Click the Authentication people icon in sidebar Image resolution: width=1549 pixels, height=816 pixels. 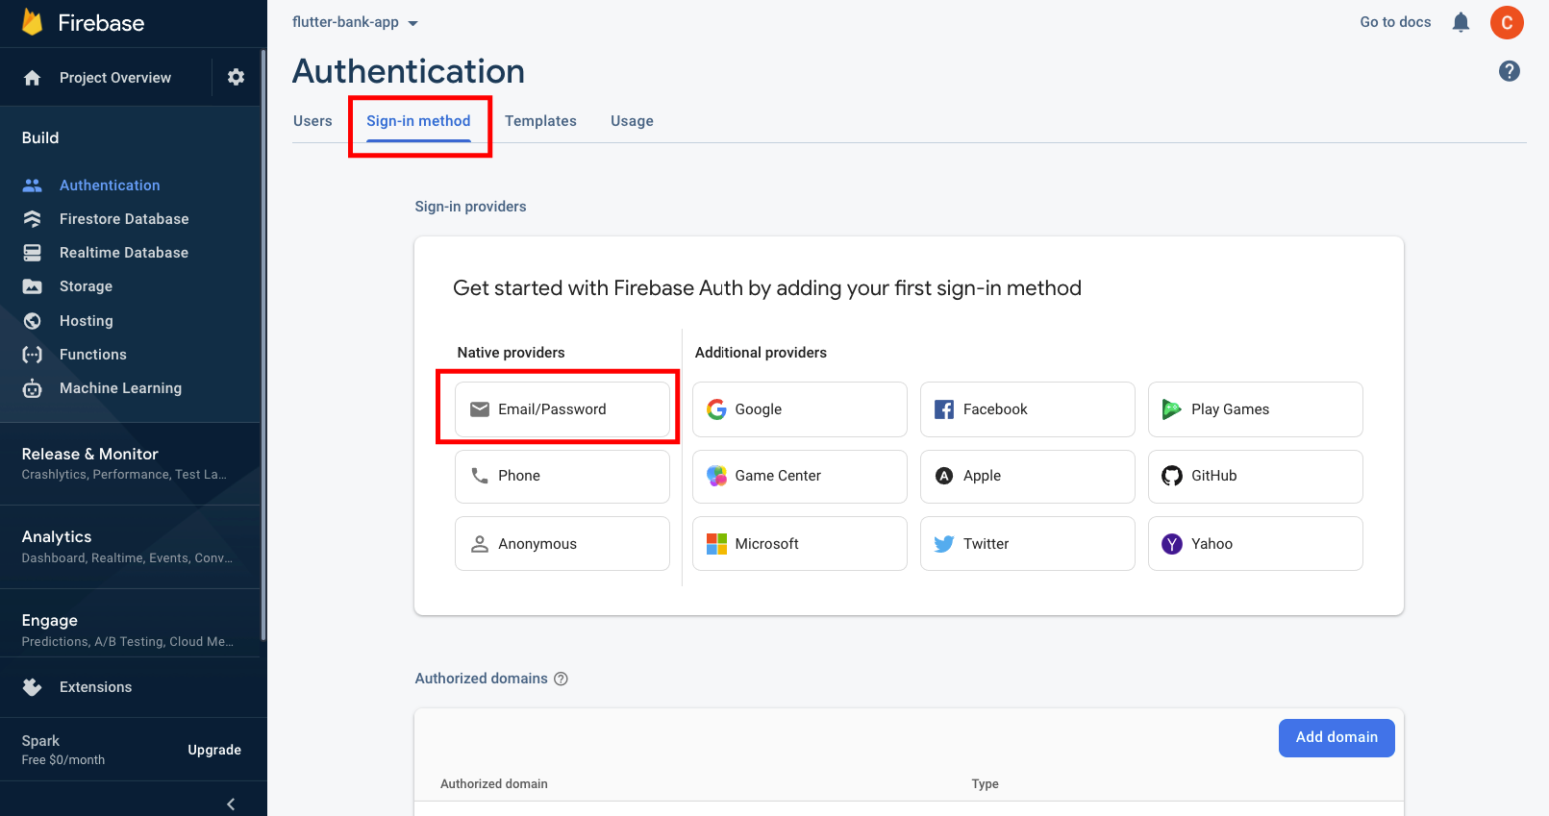click(x=33, y=185)
